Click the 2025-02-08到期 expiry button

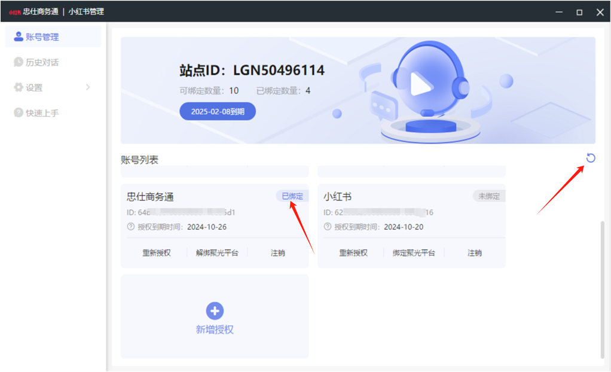click(x=218, y=111)
